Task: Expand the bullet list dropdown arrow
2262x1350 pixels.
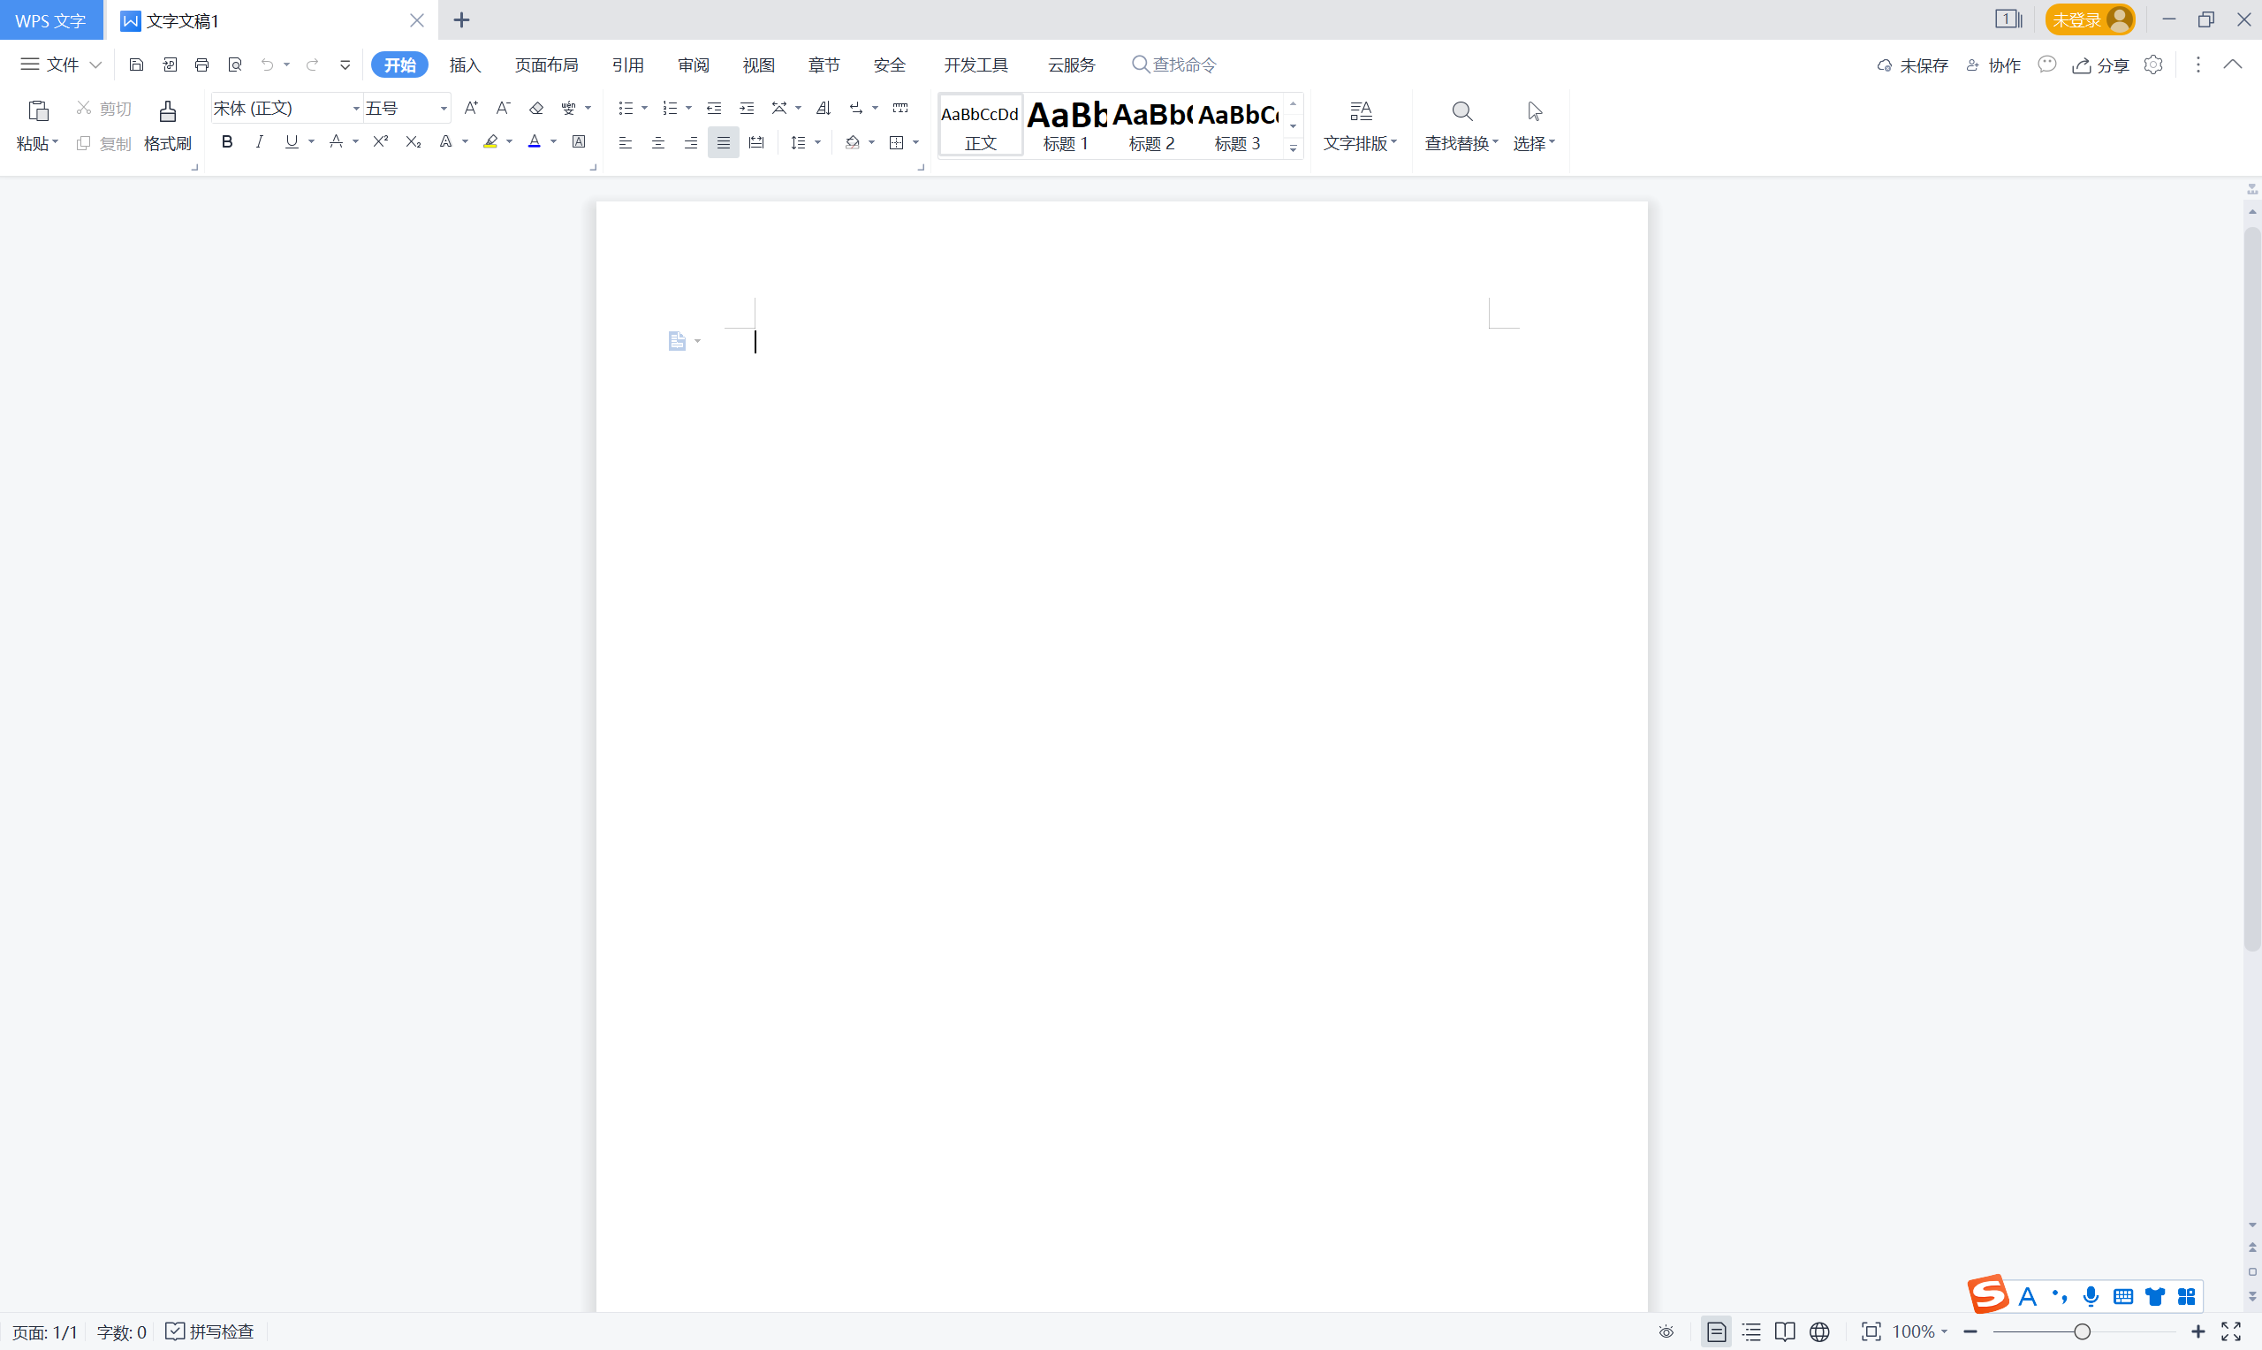Action: (645, 109)
